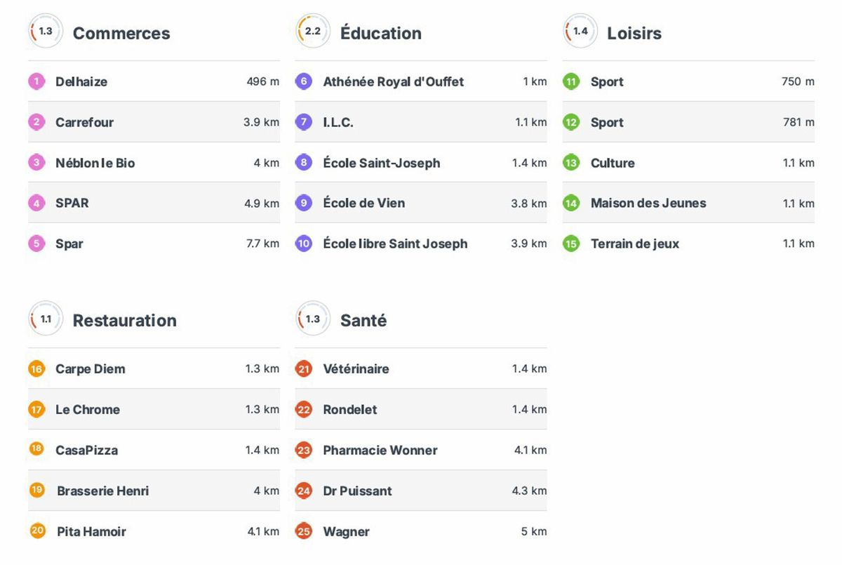Select the École de Vien listing
Image resolution: width=842 pixels, height=565 pixels.
click(x=363, y=203)
